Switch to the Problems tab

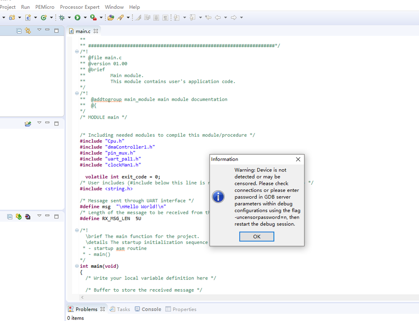click(86, 309)
